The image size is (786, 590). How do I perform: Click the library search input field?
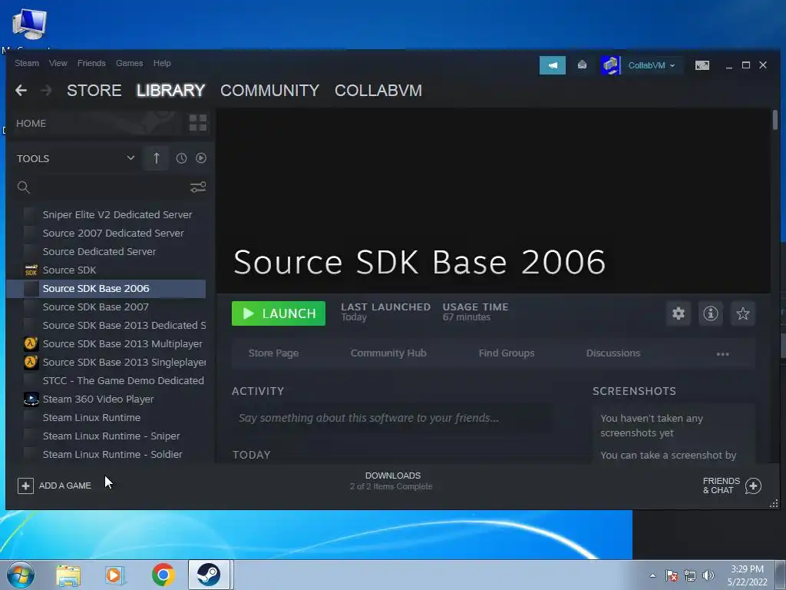coord(111,187)
